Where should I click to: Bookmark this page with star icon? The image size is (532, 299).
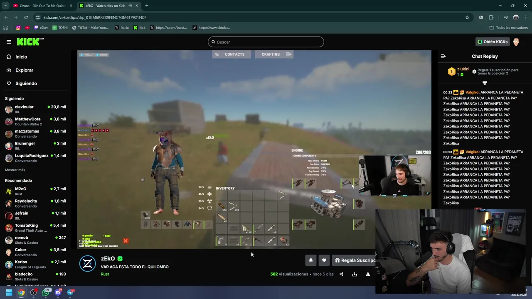[467, 17]
